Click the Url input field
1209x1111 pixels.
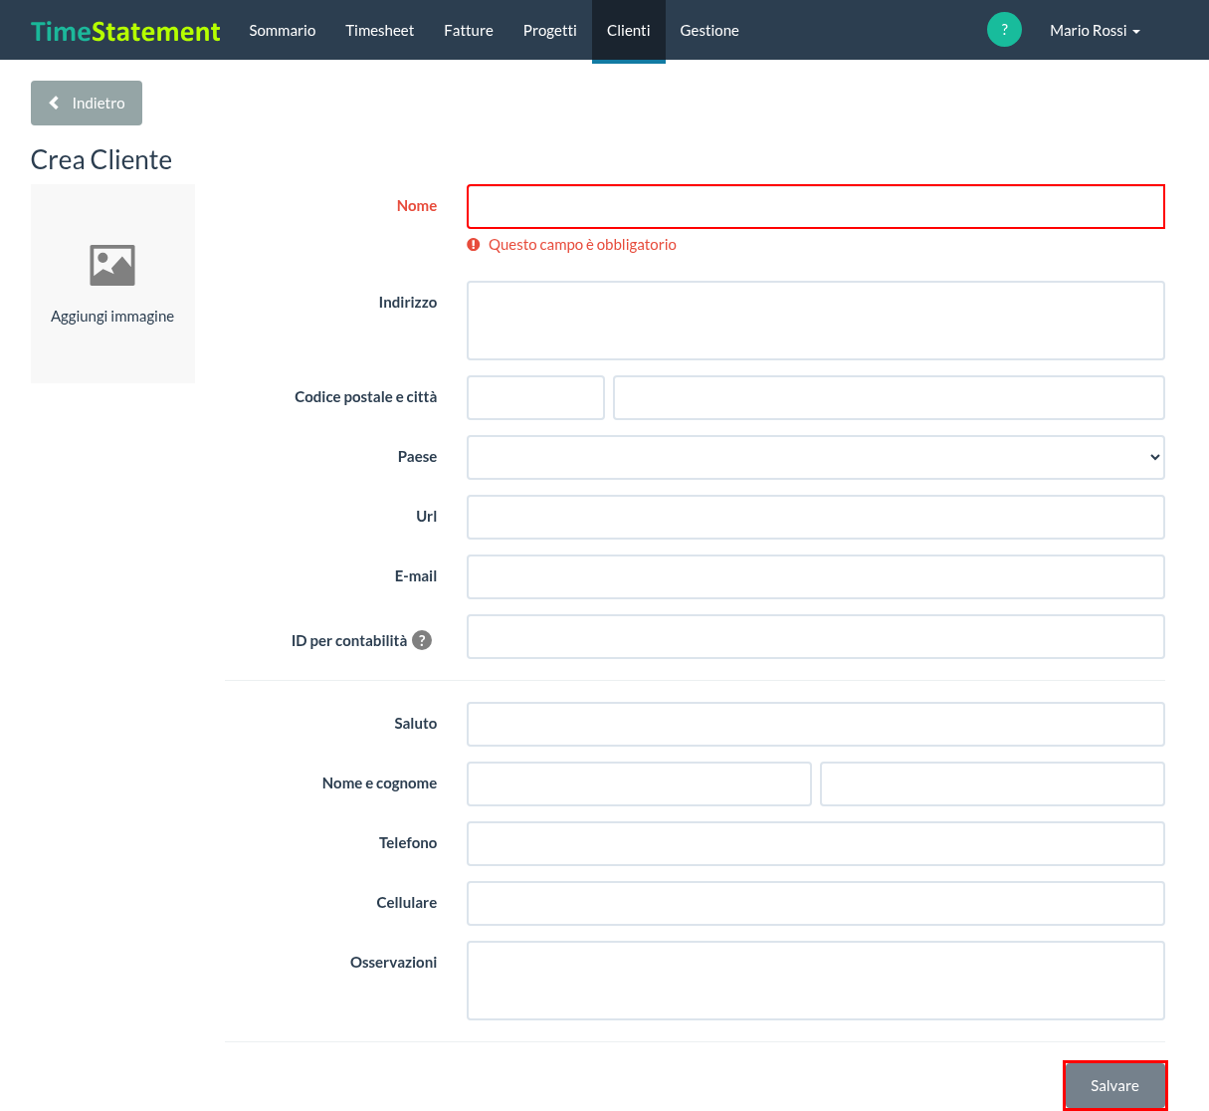816,517
